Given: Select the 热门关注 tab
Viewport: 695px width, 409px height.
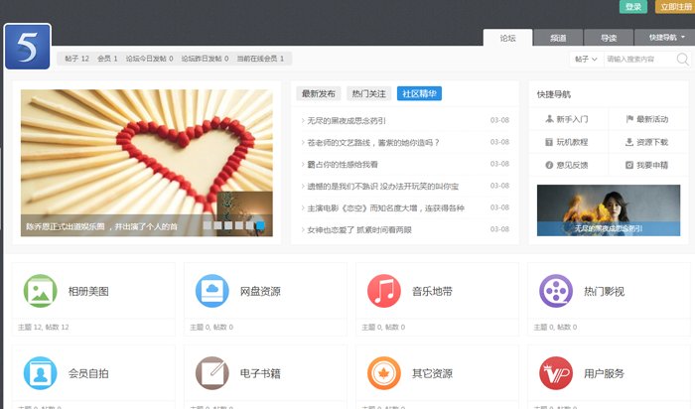Looking at the screenshot, I should click(368, 93).
